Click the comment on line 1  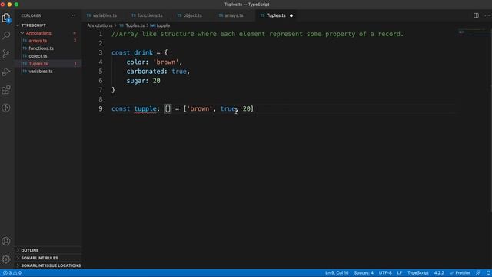click(x=258, y=34)
